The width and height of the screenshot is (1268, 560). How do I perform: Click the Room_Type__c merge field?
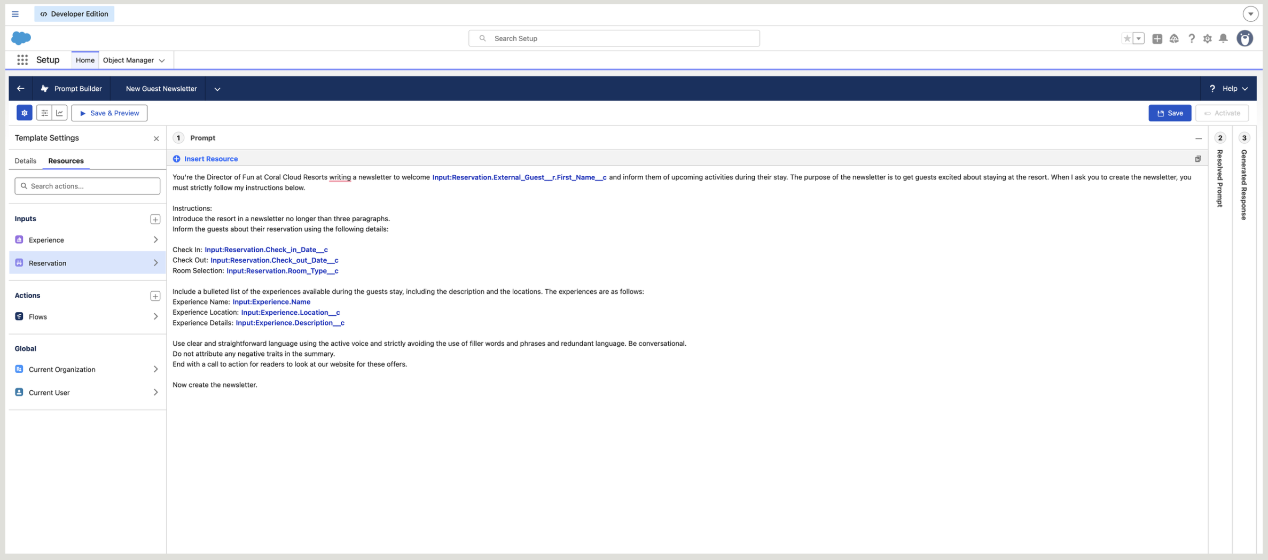pyautogui.click(x=282, y=271)
